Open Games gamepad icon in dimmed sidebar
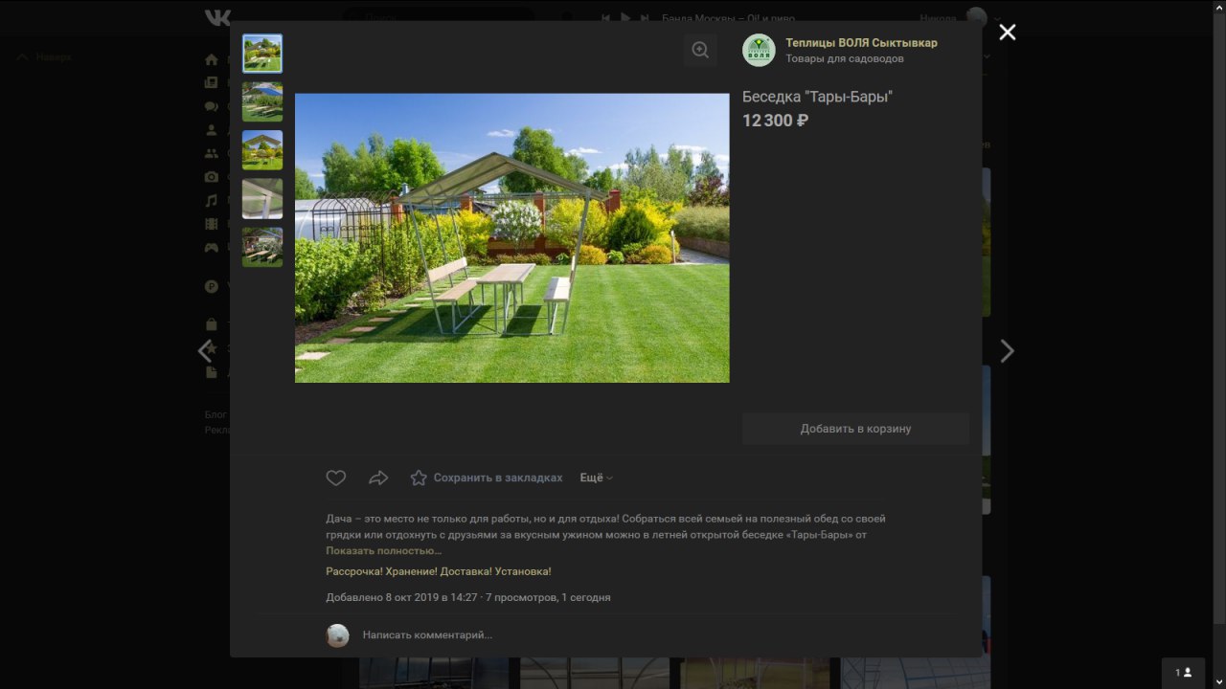 coord(212,248)
